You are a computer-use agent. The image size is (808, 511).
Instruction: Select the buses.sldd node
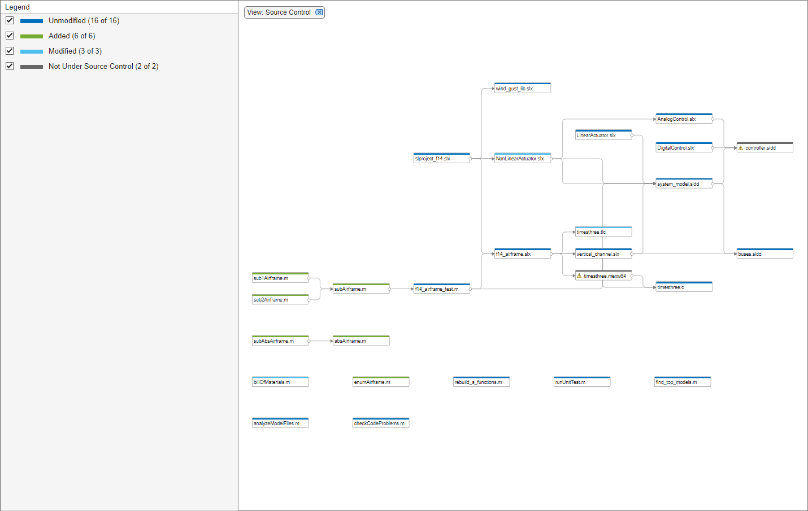(764, 253)
